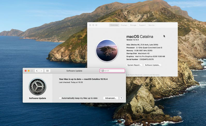The width and height of the screenshot is (206, 126).
Task: Click the Licence and Warranty text
Action: pyautogui.click(x=151, y=75)
